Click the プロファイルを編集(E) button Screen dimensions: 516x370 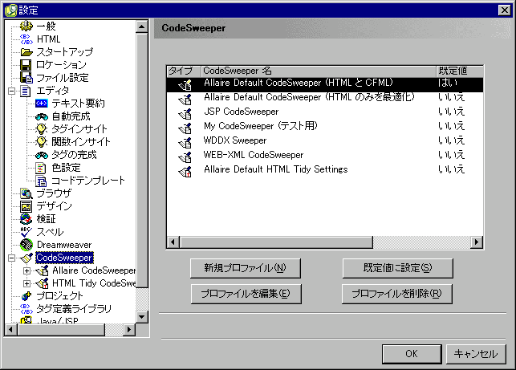pos(246,294)
